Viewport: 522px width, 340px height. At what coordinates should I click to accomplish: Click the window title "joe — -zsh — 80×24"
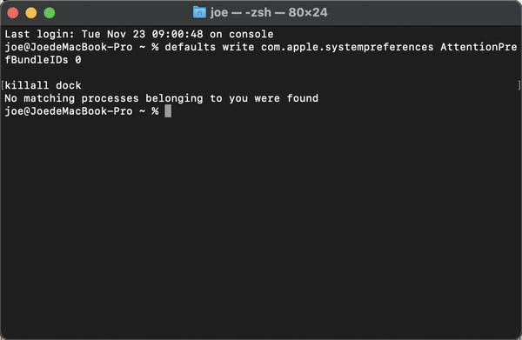(269, 13)
